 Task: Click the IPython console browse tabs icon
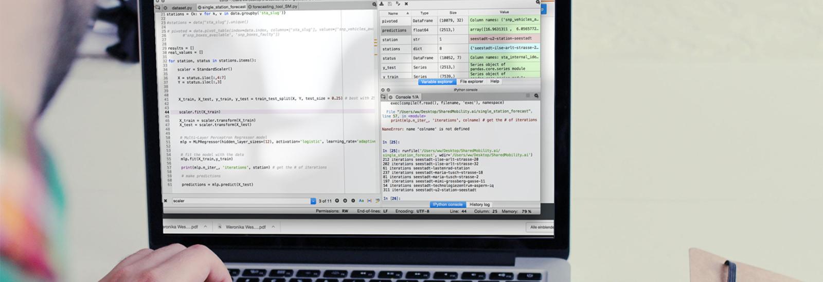(383, 96)
